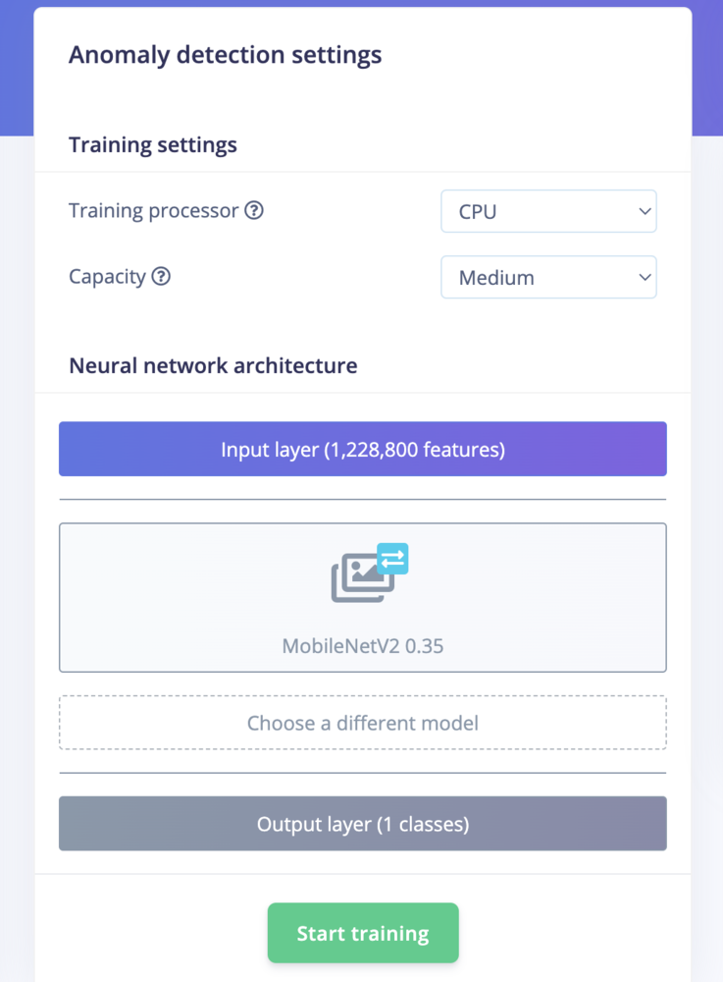The image size is (723, 982).
Task: Click the chevron arrow in the CPU selector
Action: tap(645, 212)
